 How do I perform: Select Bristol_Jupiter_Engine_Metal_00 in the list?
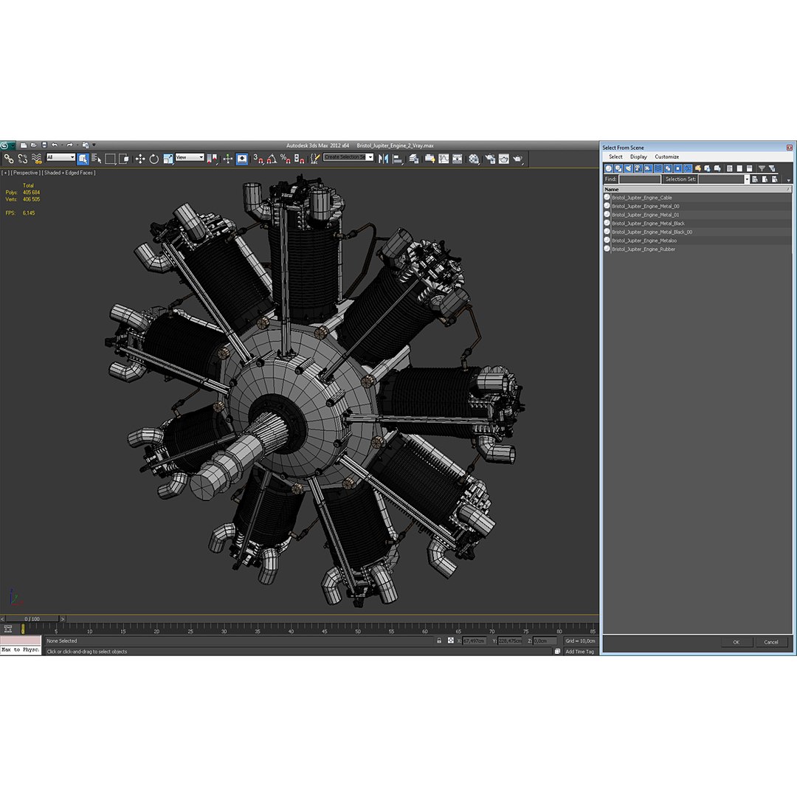697,206
